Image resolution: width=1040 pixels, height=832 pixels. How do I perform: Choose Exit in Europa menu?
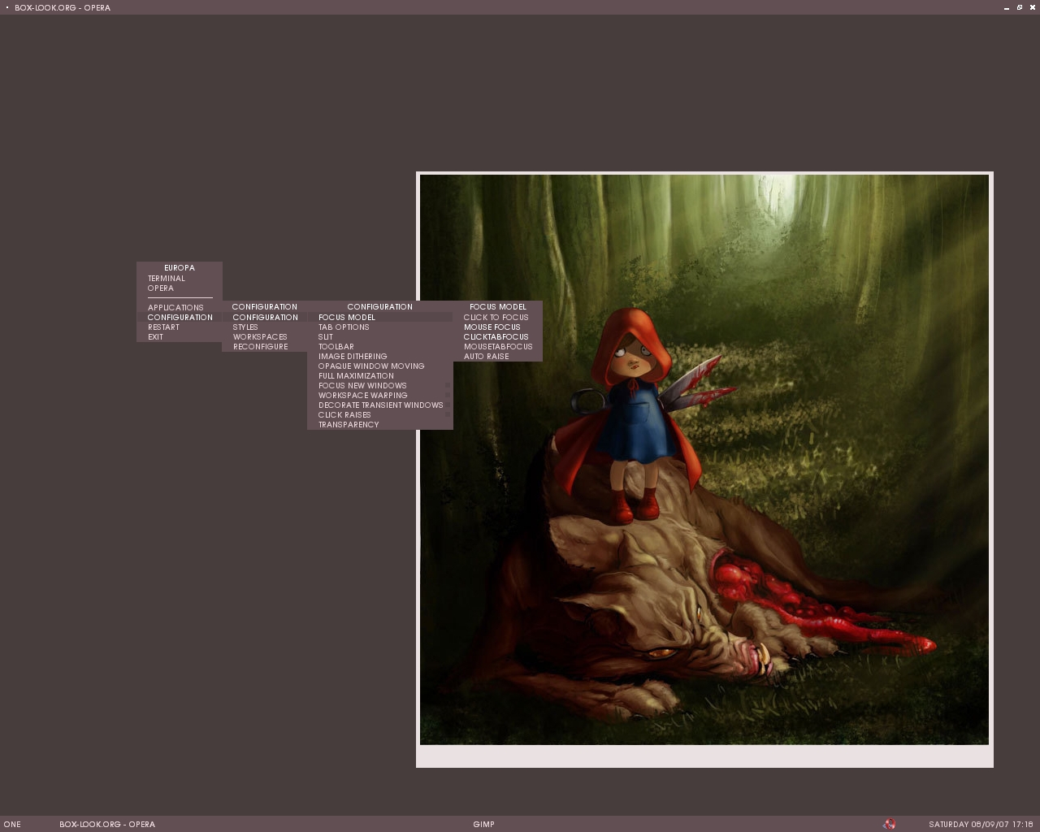pyautogui.click(x=180, y=336)
